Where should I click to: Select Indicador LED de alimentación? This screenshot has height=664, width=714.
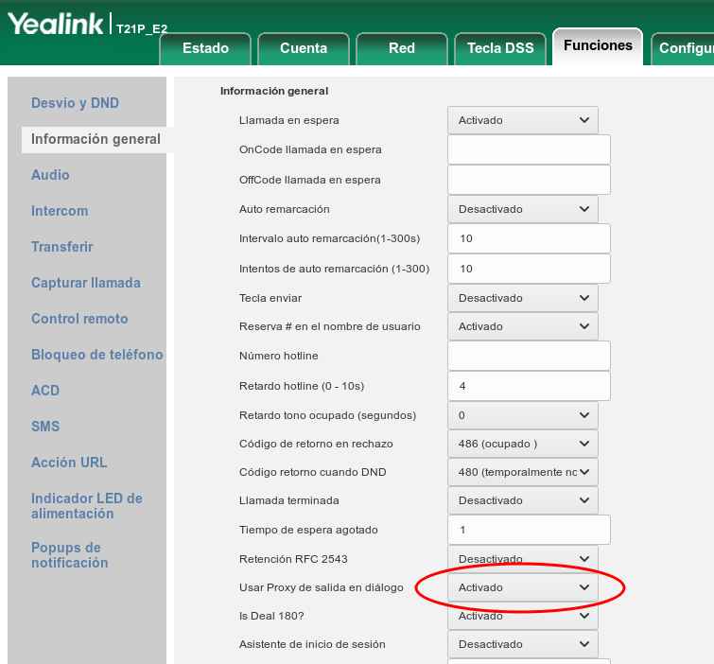pyautogui.click(x=86, y=506)
